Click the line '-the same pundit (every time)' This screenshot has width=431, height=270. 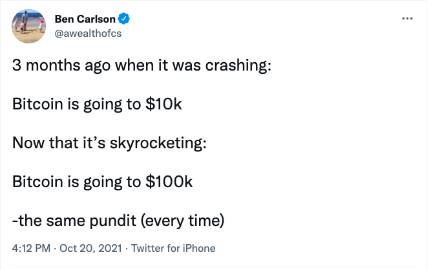click(118, 221)
